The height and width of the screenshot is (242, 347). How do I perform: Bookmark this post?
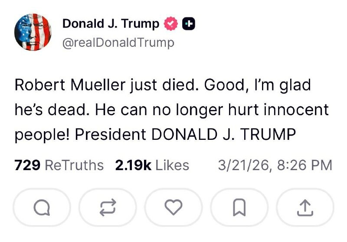point(239,208)
